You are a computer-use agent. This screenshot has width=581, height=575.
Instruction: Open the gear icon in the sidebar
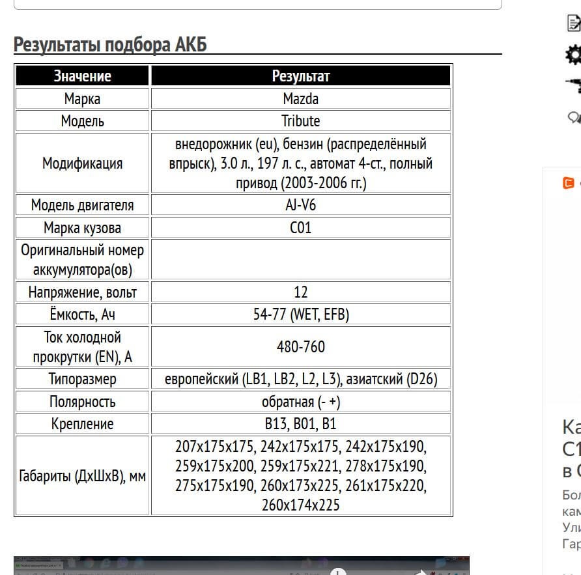(573, 55)
